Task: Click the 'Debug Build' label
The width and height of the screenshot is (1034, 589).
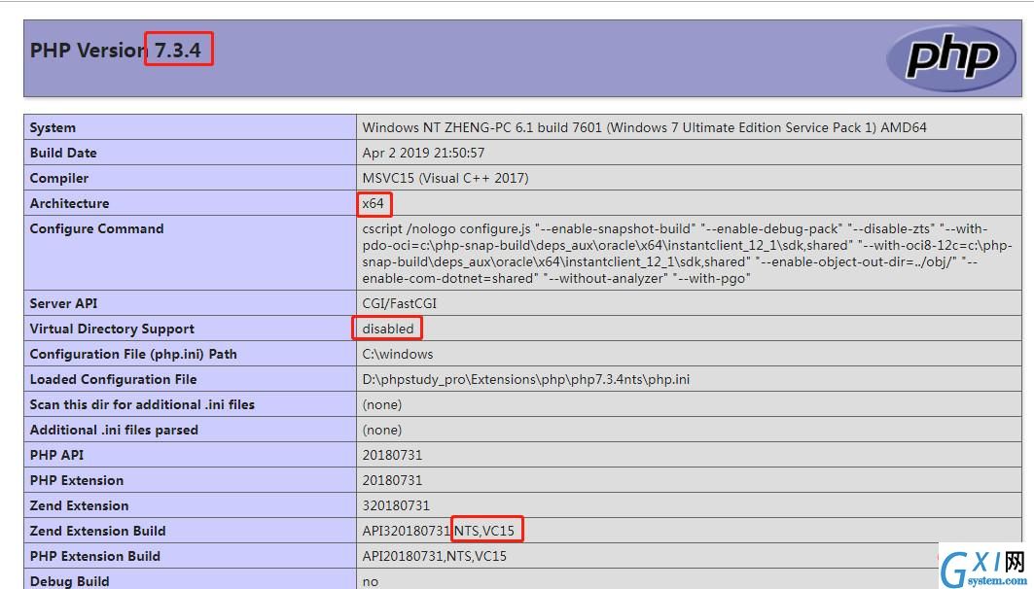Action: coord(69,581)
